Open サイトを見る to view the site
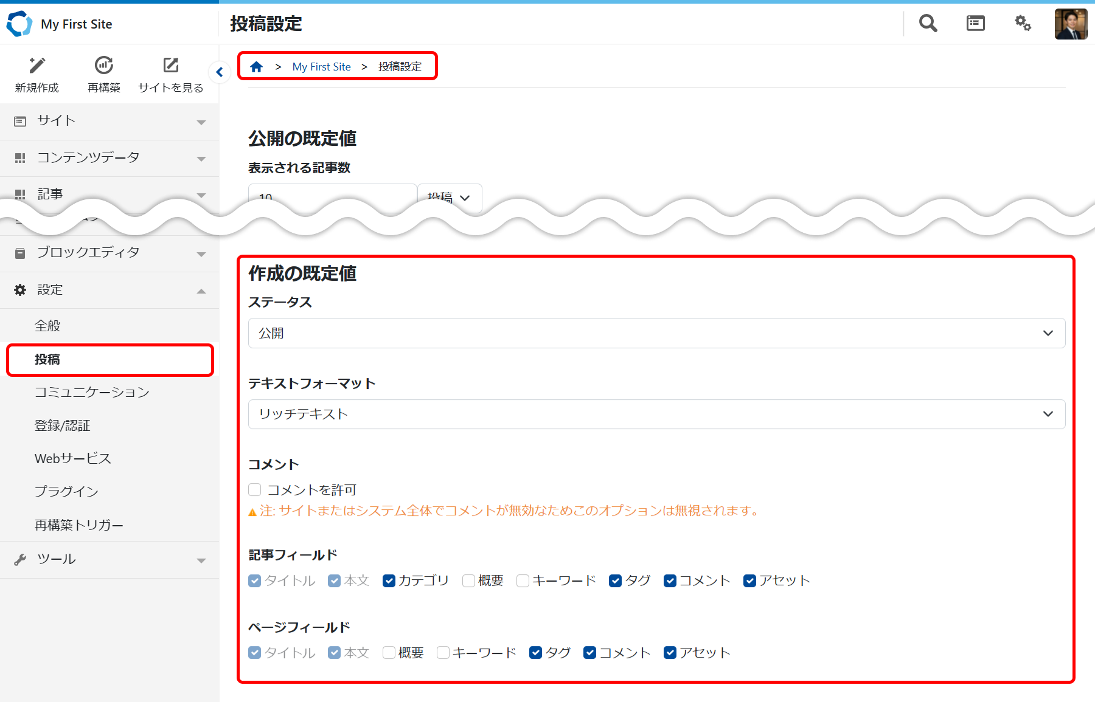 [170, 73]
